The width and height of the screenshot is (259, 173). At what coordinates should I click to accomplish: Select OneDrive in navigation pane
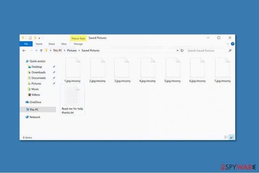pyautogui.click(x=35, y=102)
